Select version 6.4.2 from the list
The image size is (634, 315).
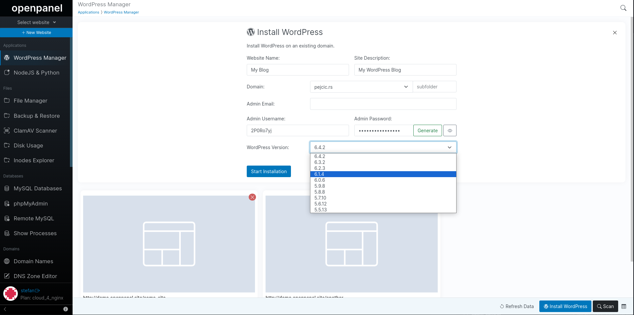click(x=383, y=156)
